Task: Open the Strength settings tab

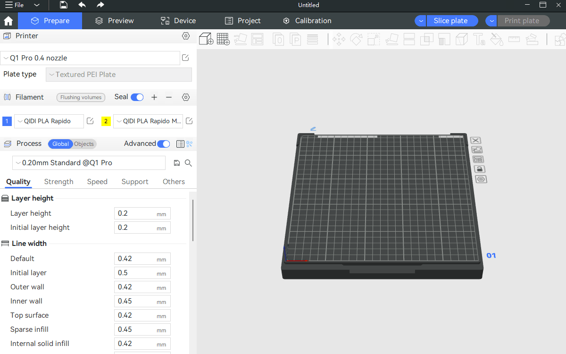Action: pos(58,182)
